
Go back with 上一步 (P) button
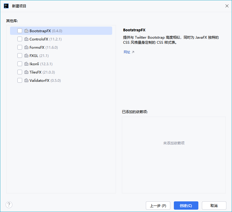click(x=158, y=206)
